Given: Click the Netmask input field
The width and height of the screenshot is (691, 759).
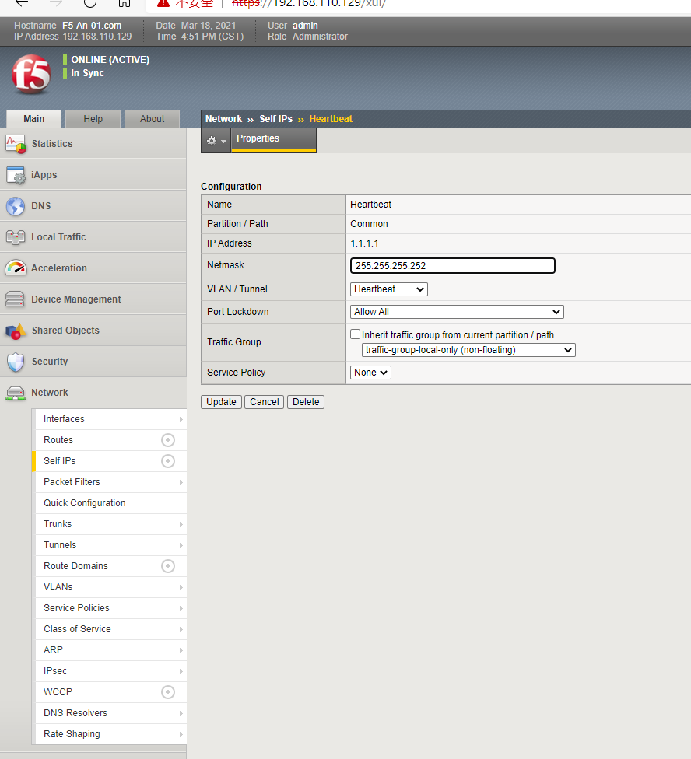Looking at the screenshot, I should 453,266.
